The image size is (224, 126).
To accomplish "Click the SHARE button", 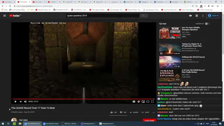I will 134,112.
